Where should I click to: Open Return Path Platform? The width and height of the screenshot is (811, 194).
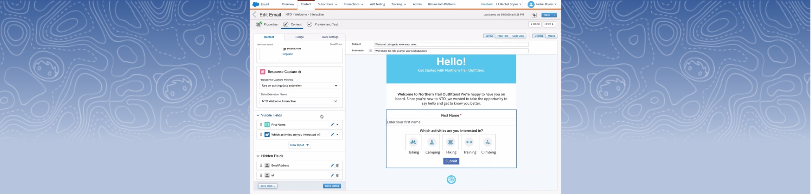pyautogui.click(x=442, y=4)
